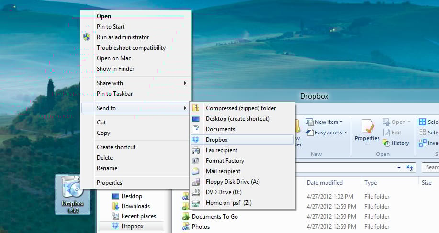
Task: Click the Floppy Disk Drive icon
Action: pos(196,182)
